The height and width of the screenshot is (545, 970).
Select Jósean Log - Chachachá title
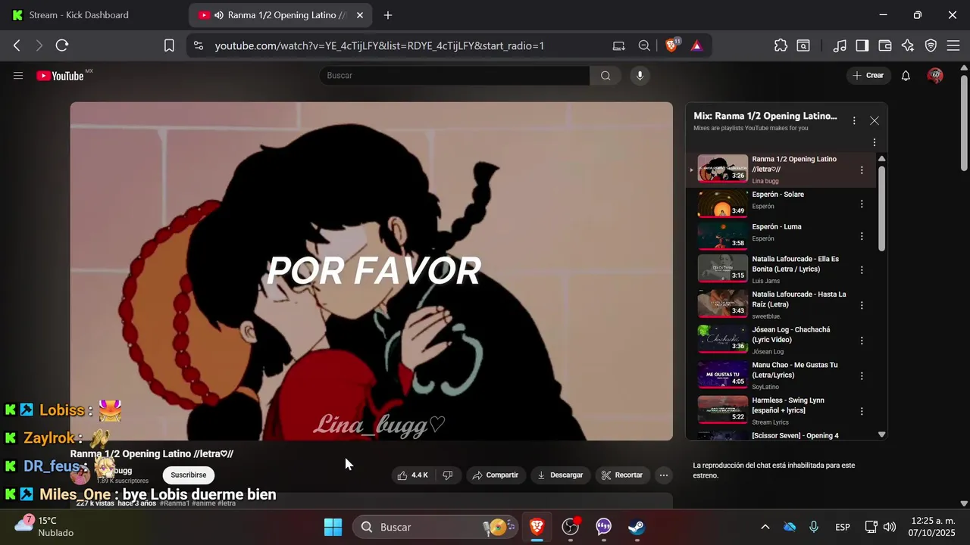pyautogui.click(x=791, y=335)
